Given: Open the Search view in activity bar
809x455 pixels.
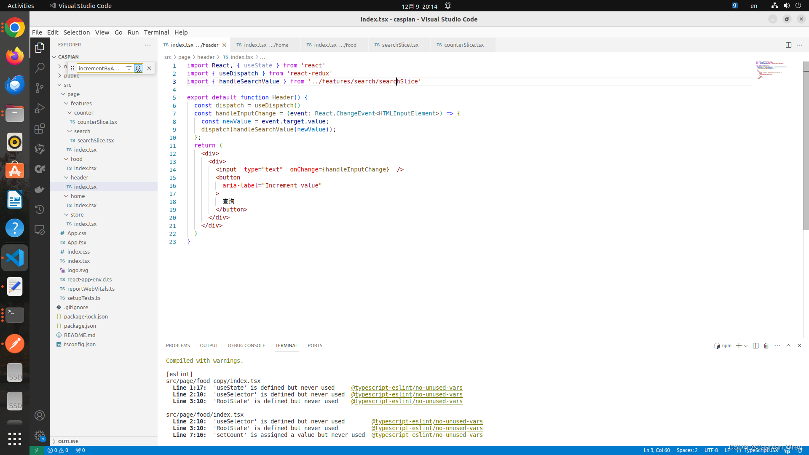Looking at the screenshot, I should tap(40, 67).
